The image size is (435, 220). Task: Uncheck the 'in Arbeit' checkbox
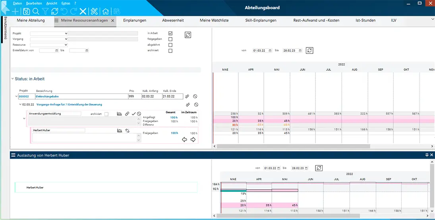pos(170,33)
